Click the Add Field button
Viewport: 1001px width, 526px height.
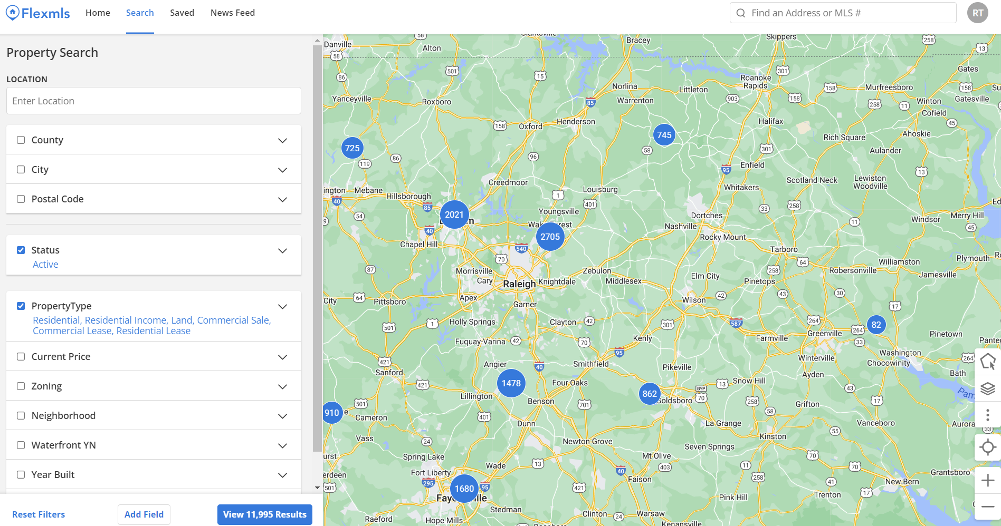click(x=144, y=514)
